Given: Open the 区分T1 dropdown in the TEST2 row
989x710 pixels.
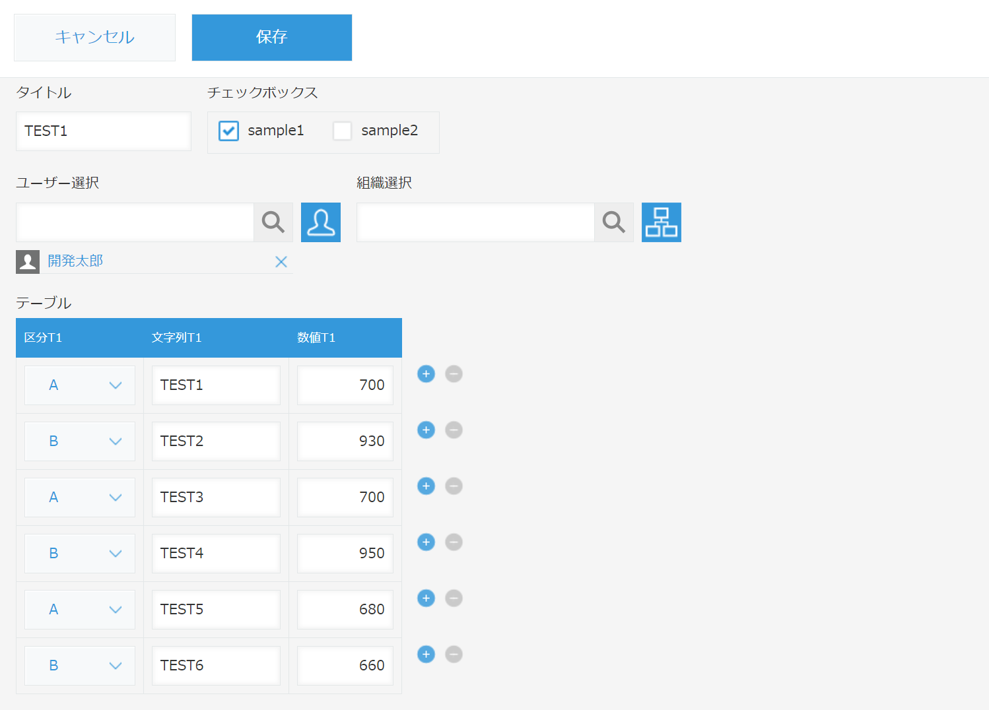Looking at the screenshot, I should pos(80,441).
